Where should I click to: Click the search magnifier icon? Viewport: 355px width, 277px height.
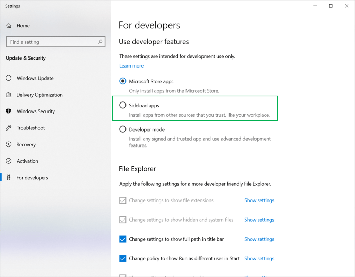pos(100,42)
